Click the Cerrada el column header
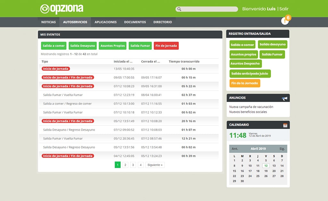 click(x=151, y=61)
